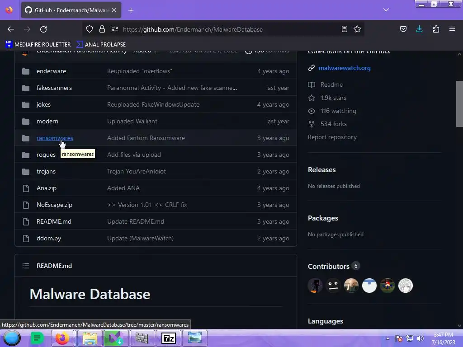This screenshot has width=463, height=347.
Task: Click the page vertical scrollbar thumb
Action: (x=459, y=104)
